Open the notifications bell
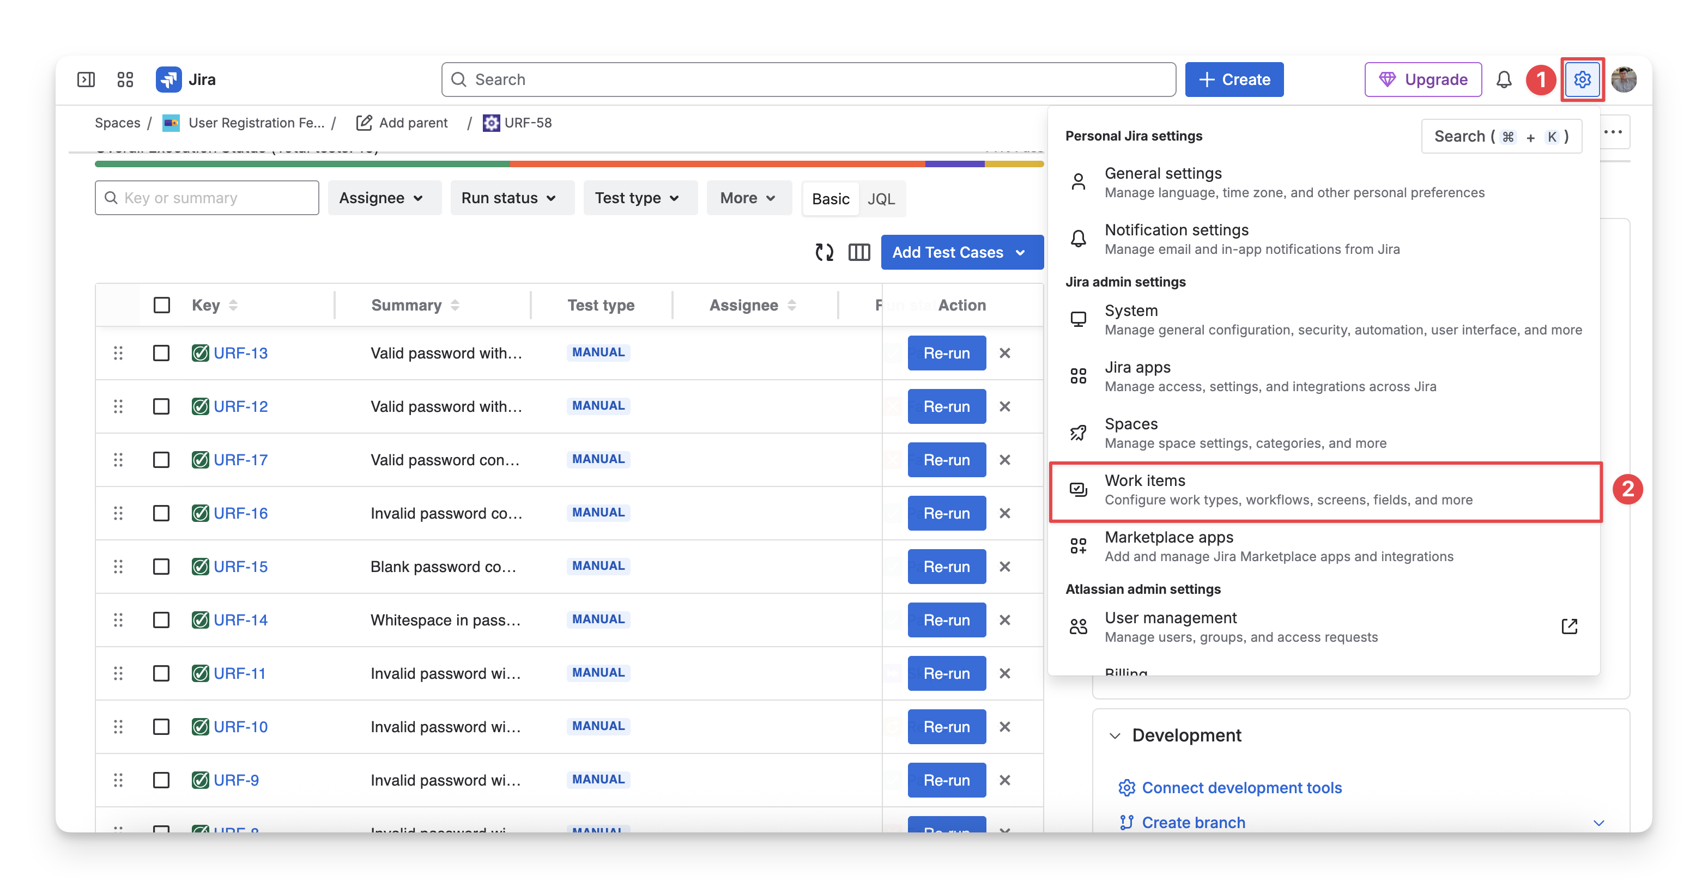The height and width of the screenshot is (888, 1708). click(1504, 80)
